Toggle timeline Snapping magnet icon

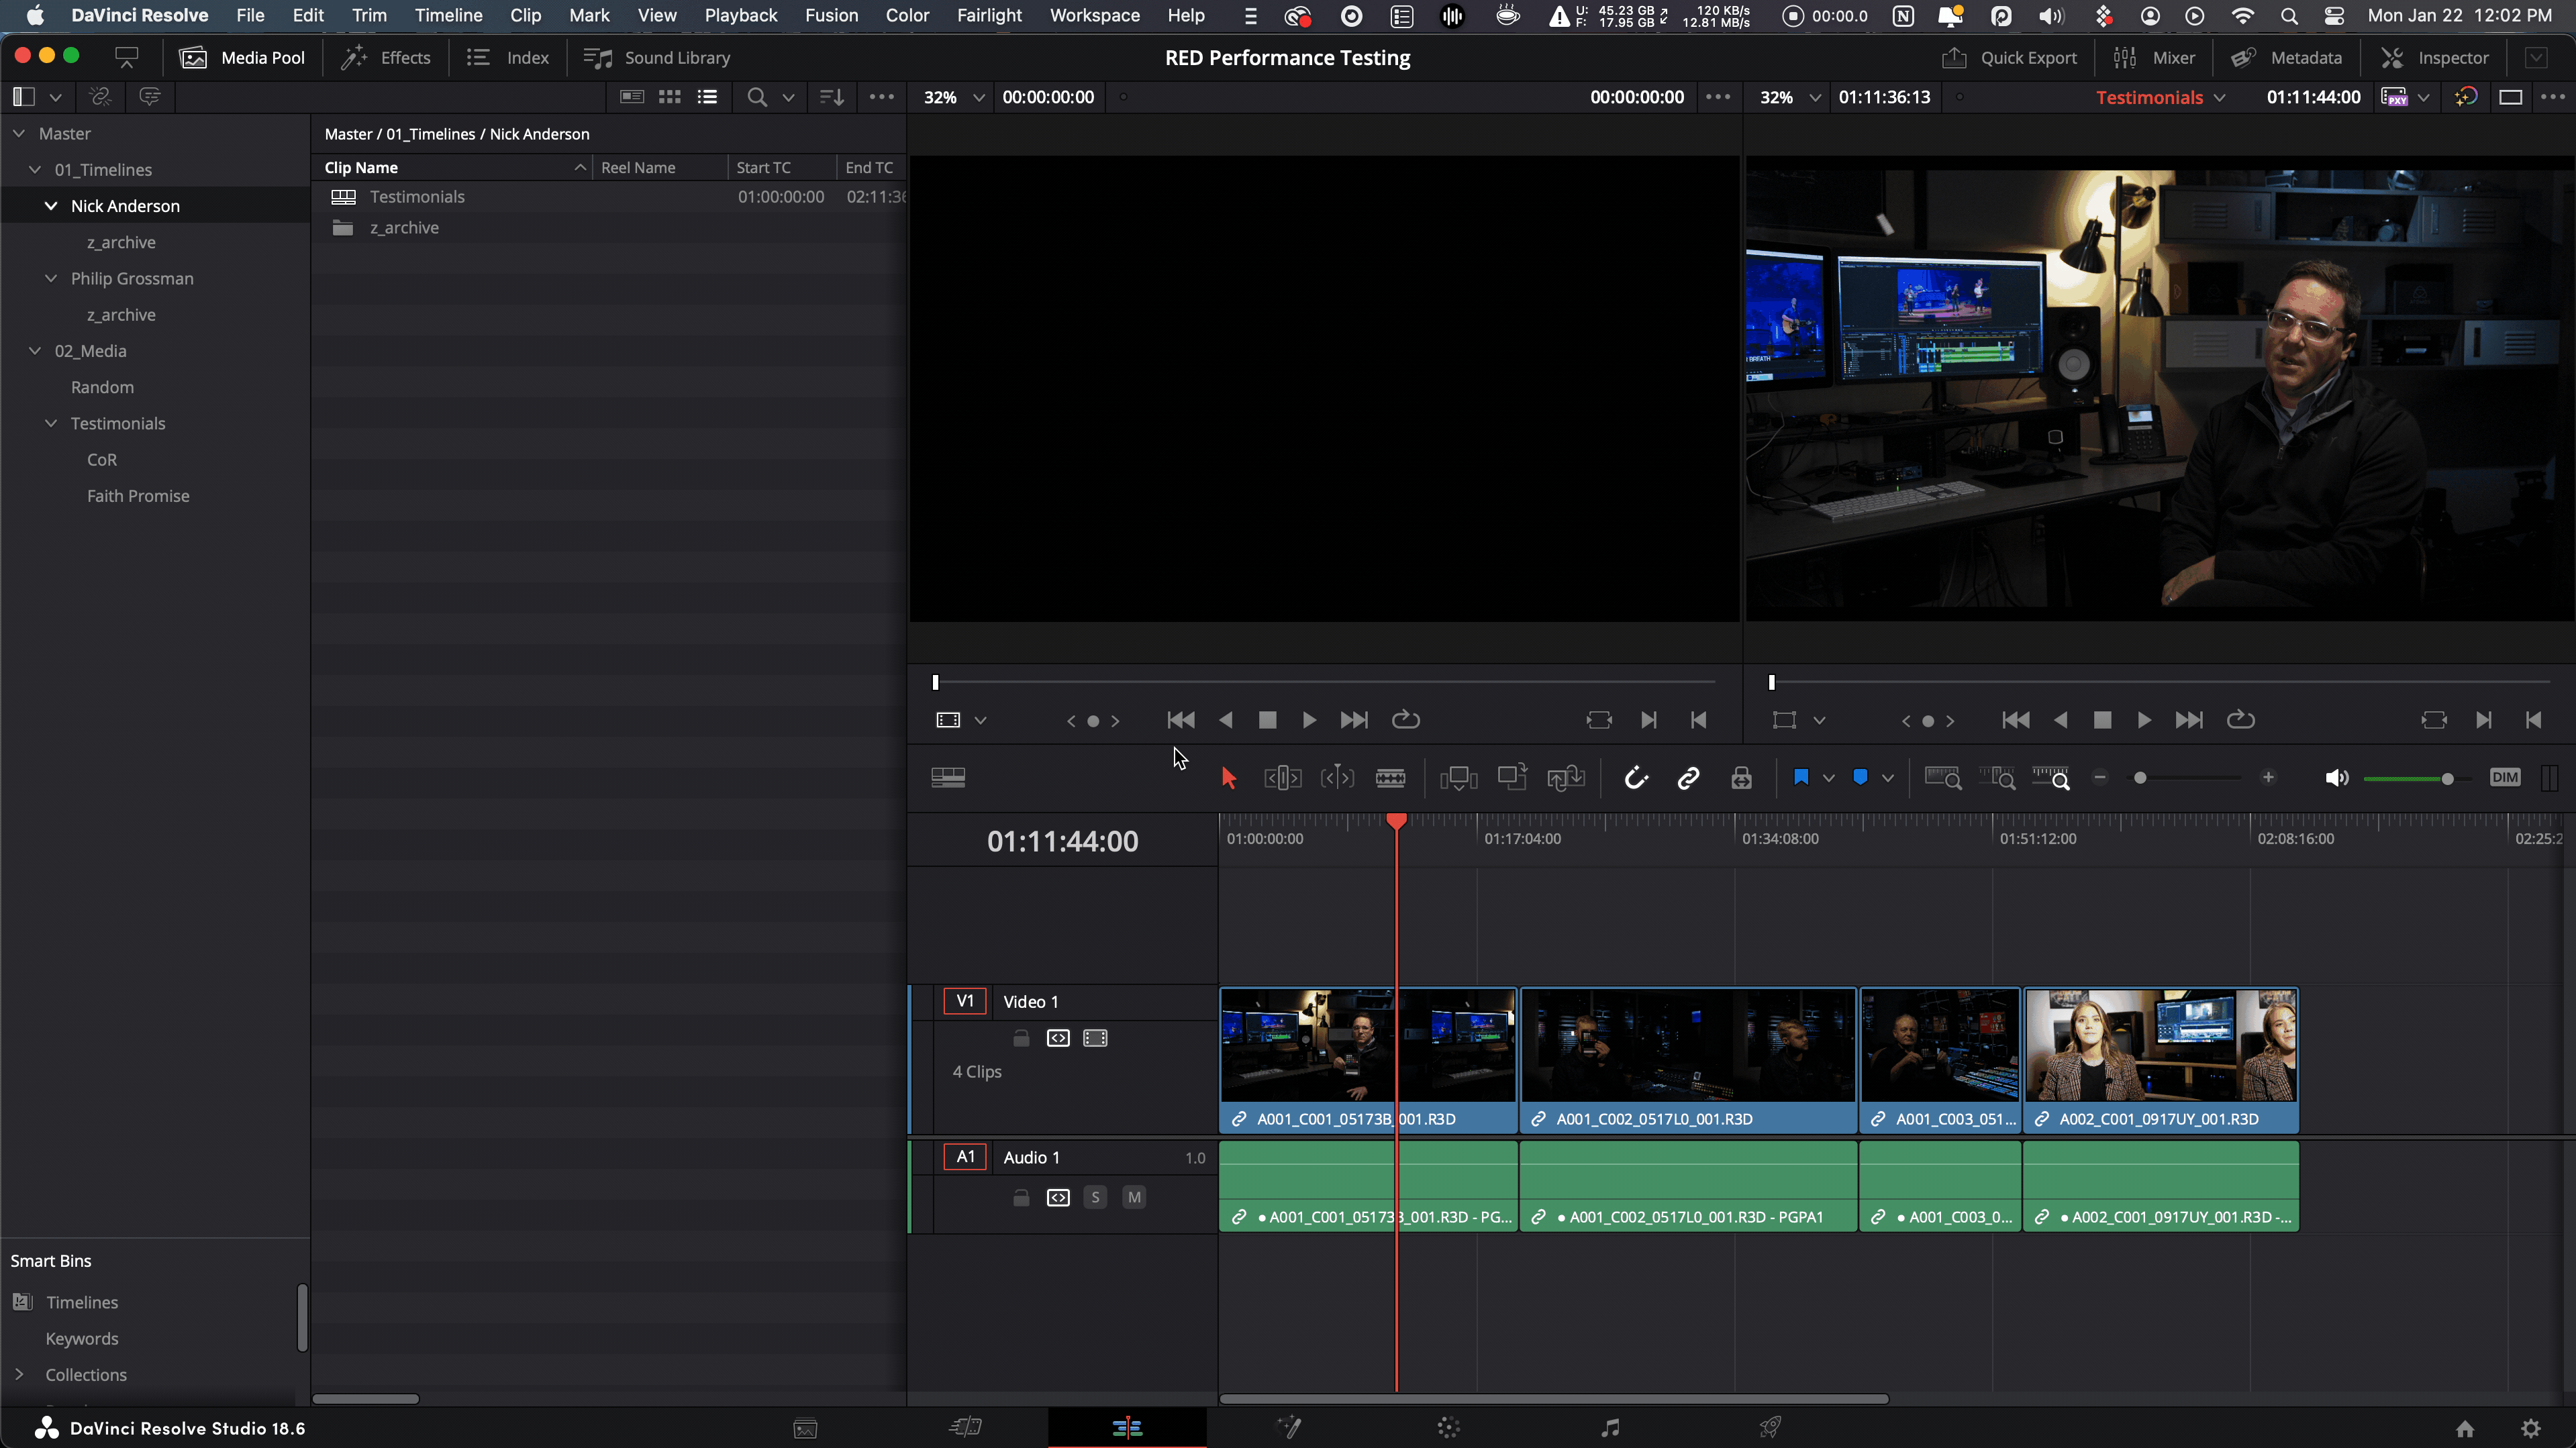click(x=1636, y=778)
